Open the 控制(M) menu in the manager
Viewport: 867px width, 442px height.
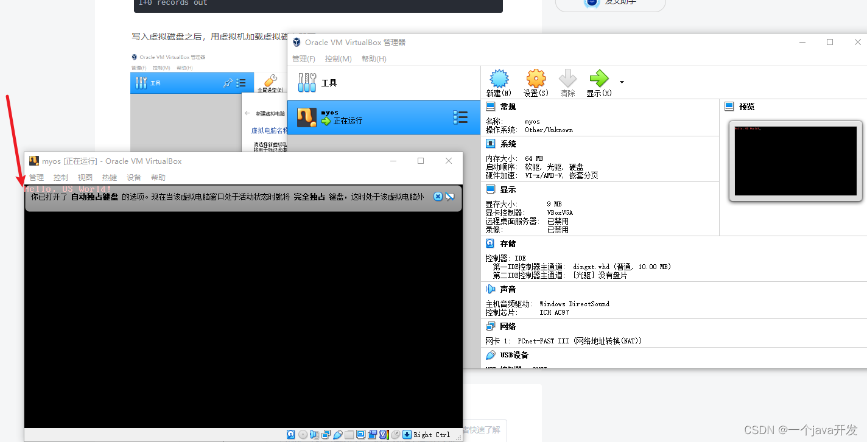click(338, 58)
